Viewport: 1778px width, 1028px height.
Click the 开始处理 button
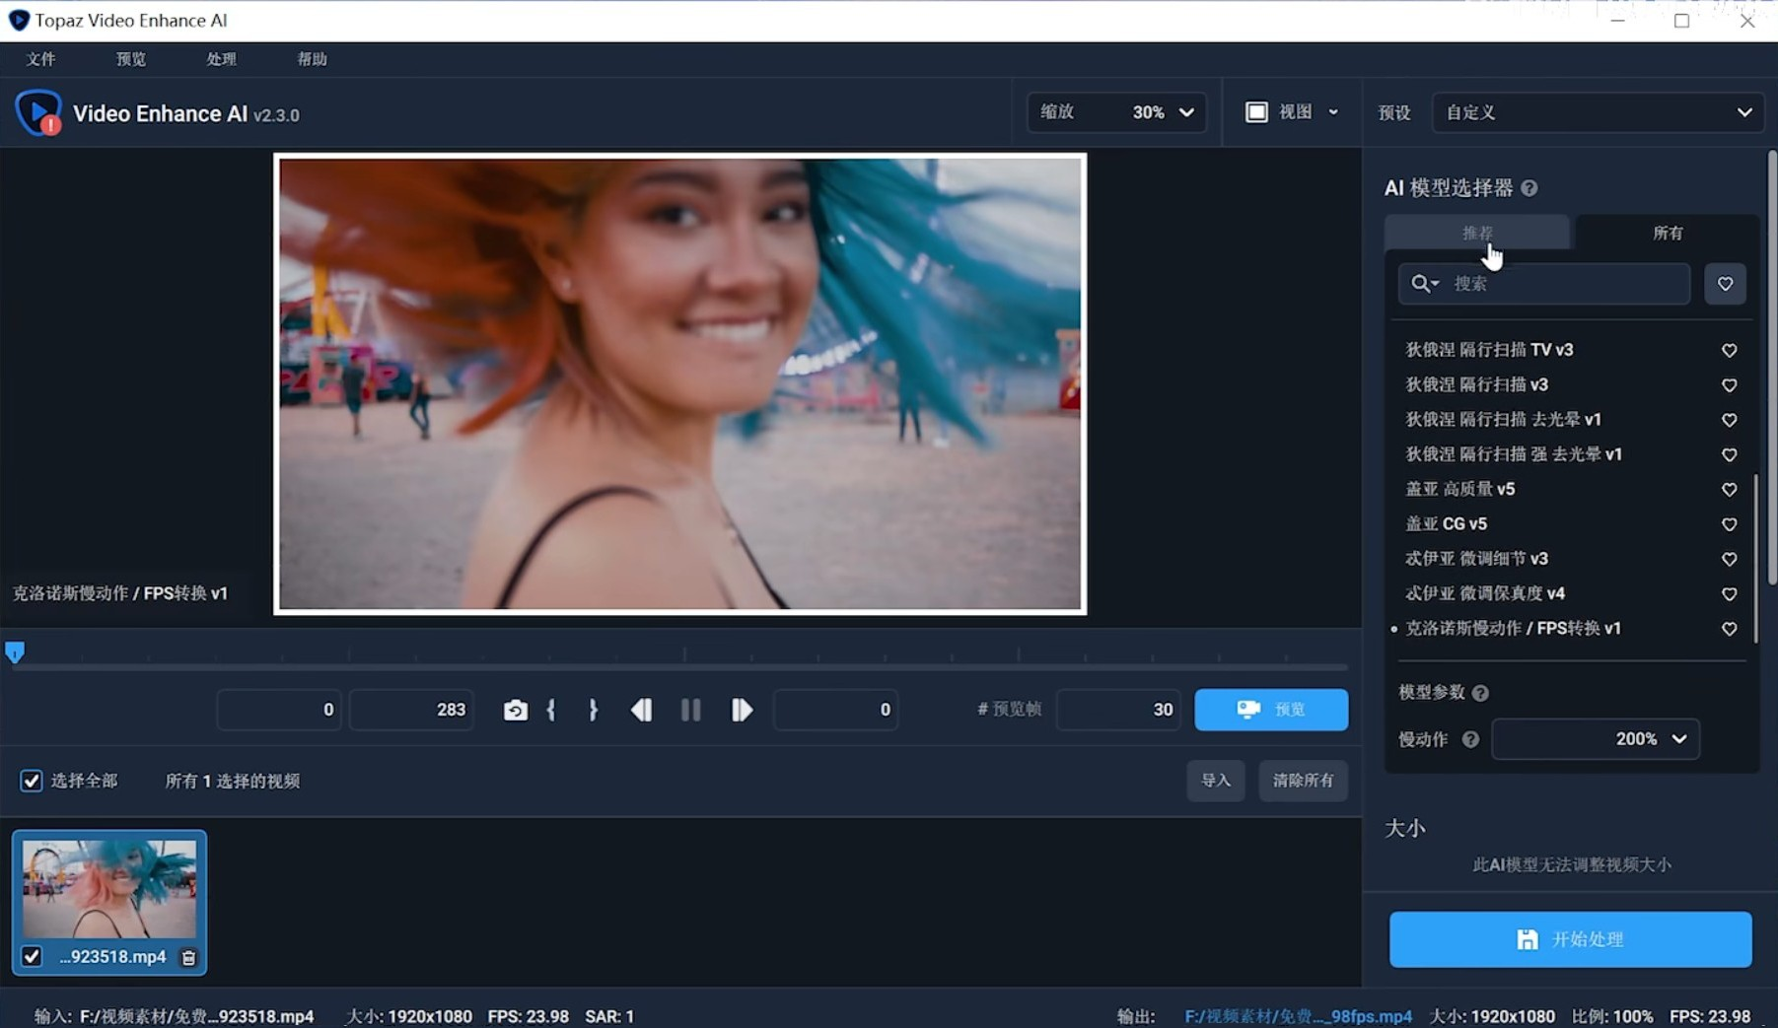[1570, 939]
